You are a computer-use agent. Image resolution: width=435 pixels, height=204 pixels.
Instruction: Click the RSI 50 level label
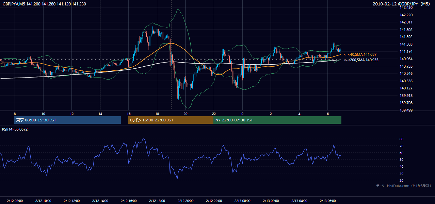[401, 159]
